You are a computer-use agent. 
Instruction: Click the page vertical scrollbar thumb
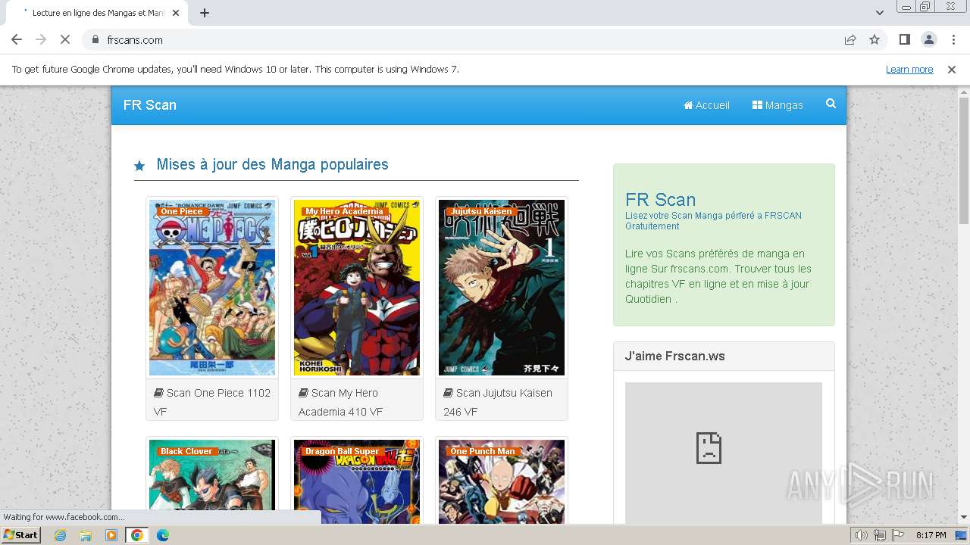tap(963, 159)
